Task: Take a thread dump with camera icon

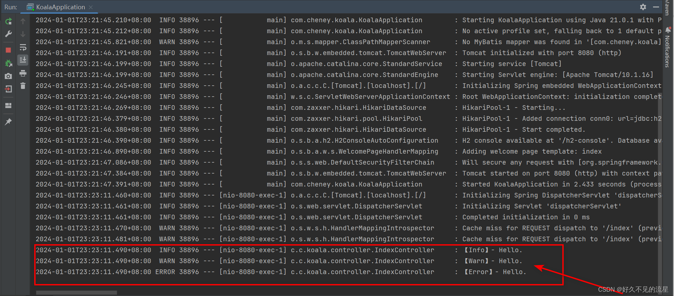Action: click(x=8, y=76)
